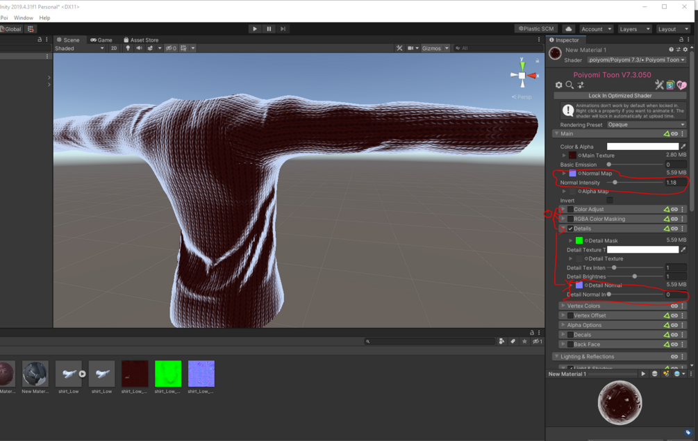Image resolution: width=698 pixels, height=441 pixels.
Task: Open the wrench and pencil tools icon
Action: pos(659,85)
